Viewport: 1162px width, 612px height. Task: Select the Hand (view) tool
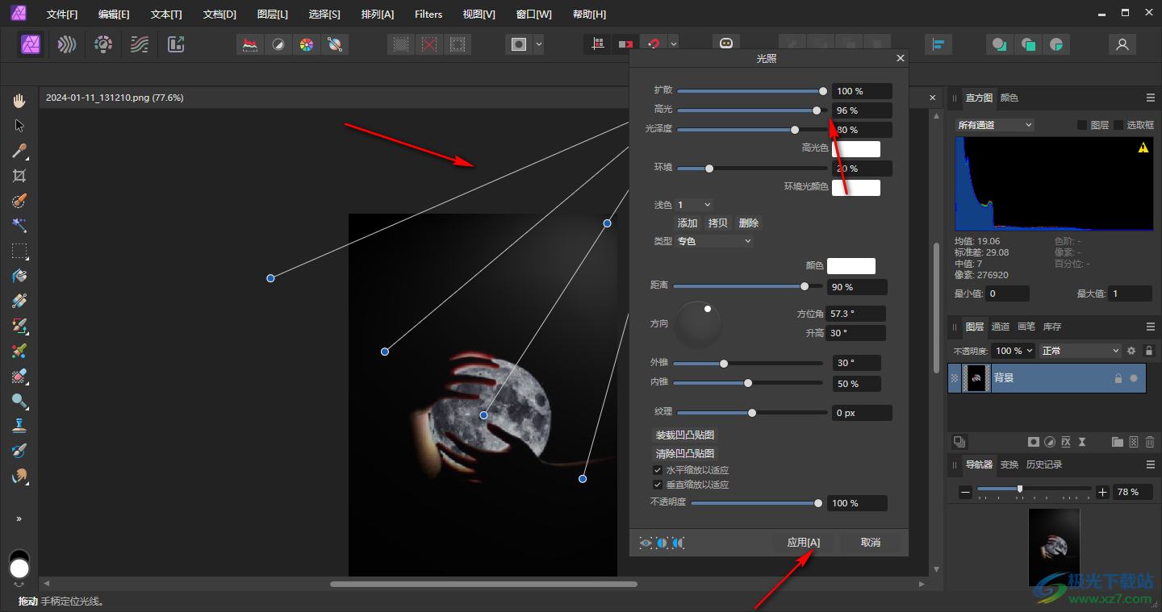[x=19, y=101]
